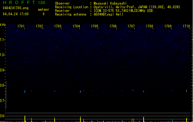Screen dimensions: 193x122
Task: Click the 0.8 kHz axis label
Action: click(2, 85)
